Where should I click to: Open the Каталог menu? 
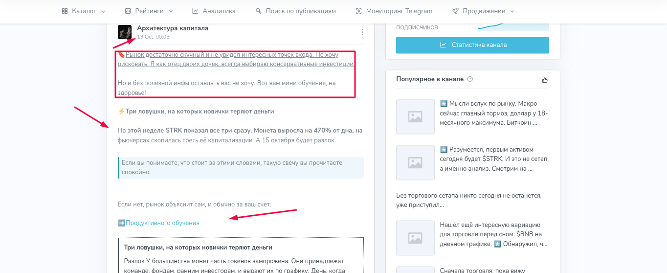click(83, 11)
